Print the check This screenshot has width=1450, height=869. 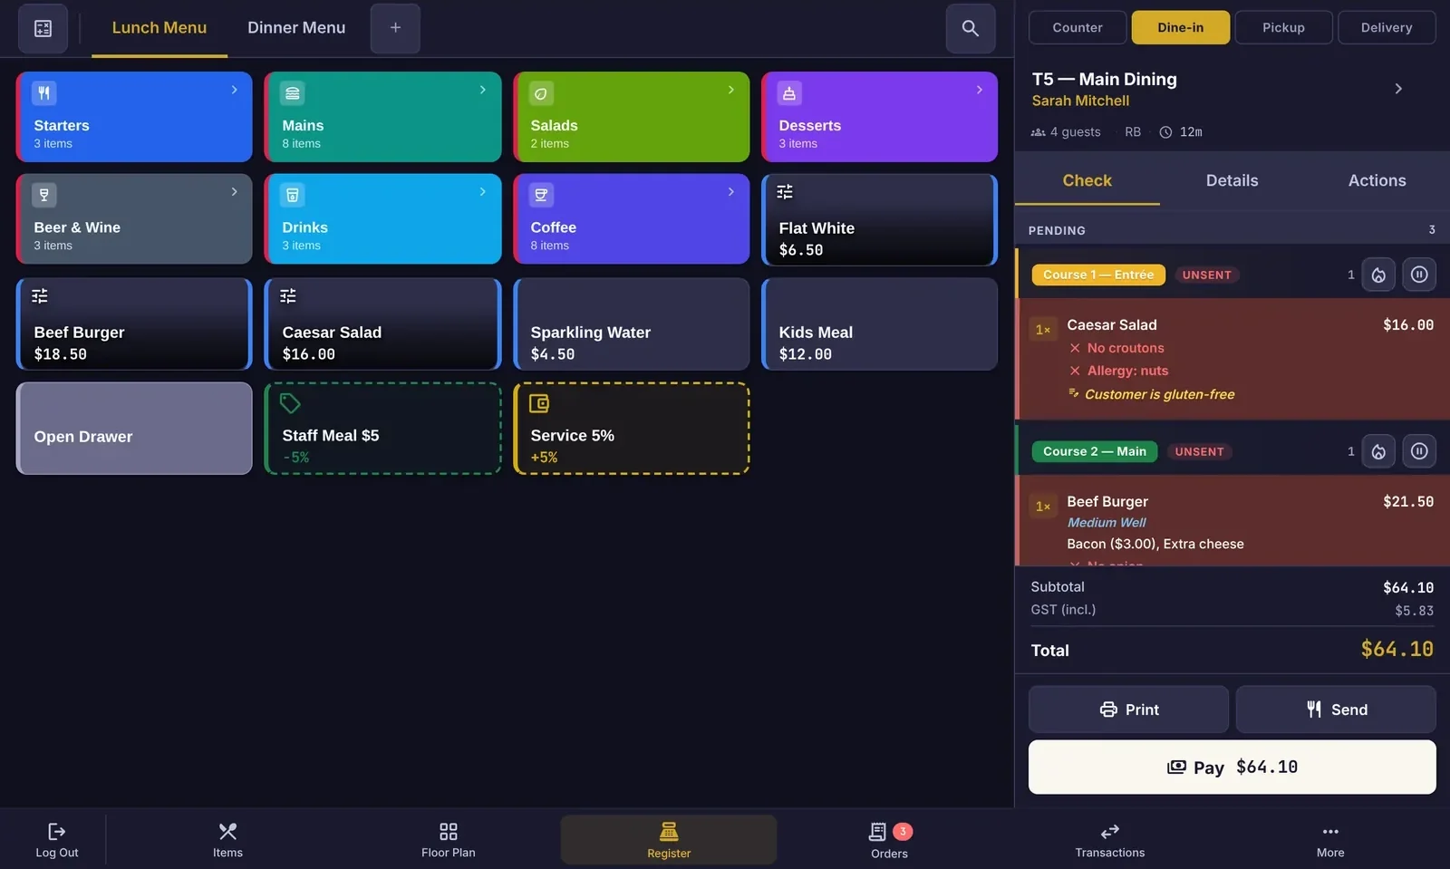(1128, 710)
